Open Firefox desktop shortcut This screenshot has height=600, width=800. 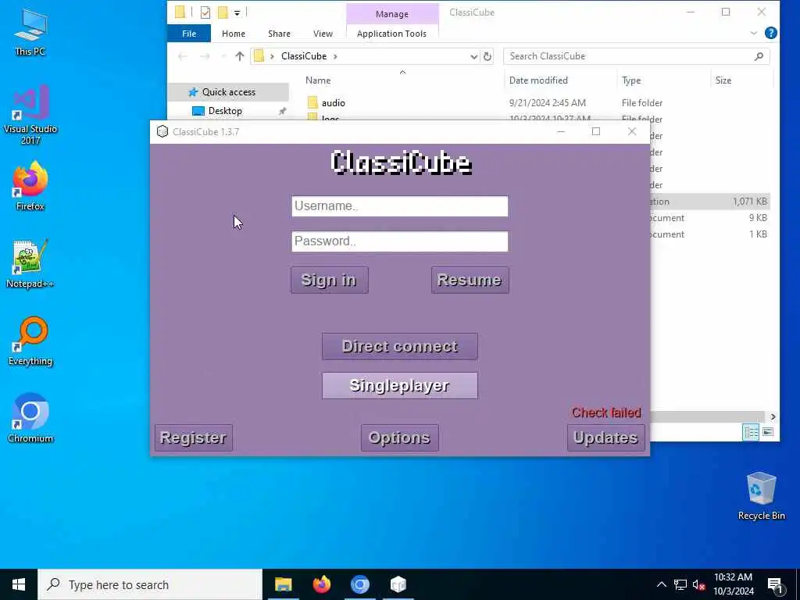30,186
